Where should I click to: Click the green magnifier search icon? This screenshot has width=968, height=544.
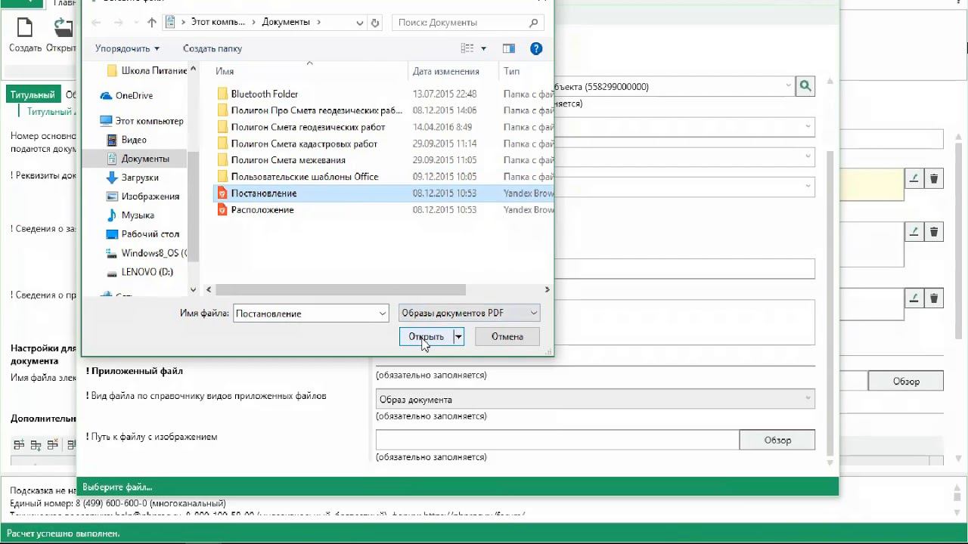805,86
